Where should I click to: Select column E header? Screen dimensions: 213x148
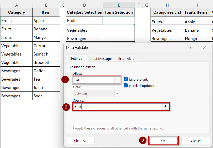[119, 5]
